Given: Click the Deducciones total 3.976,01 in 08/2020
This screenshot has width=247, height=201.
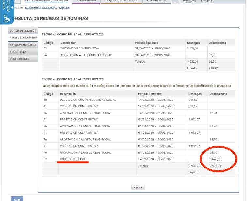Looking at the screenshot, I should pyautogui.click(x=215, y=166).
